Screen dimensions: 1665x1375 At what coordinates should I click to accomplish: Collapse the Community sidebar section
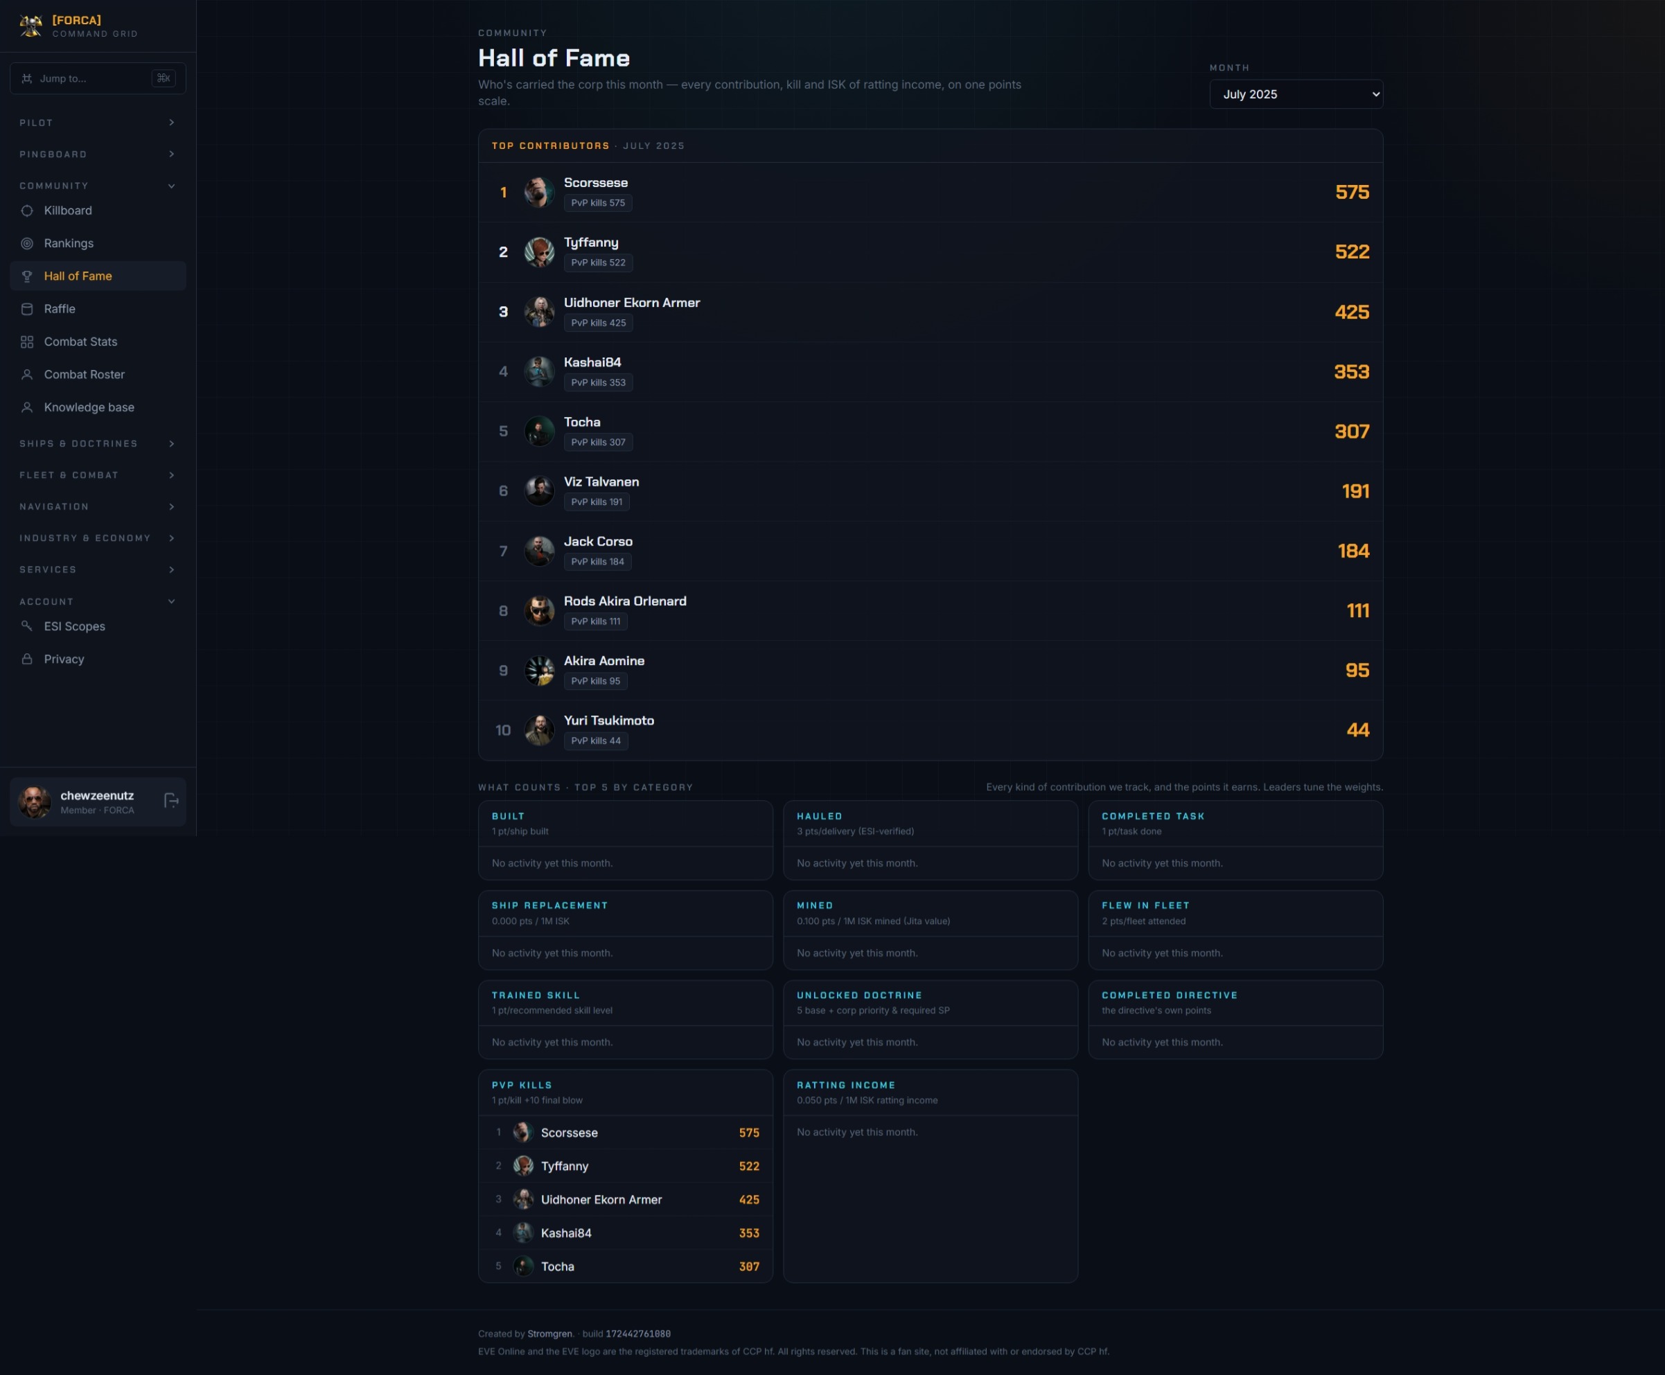click(98, 186)
